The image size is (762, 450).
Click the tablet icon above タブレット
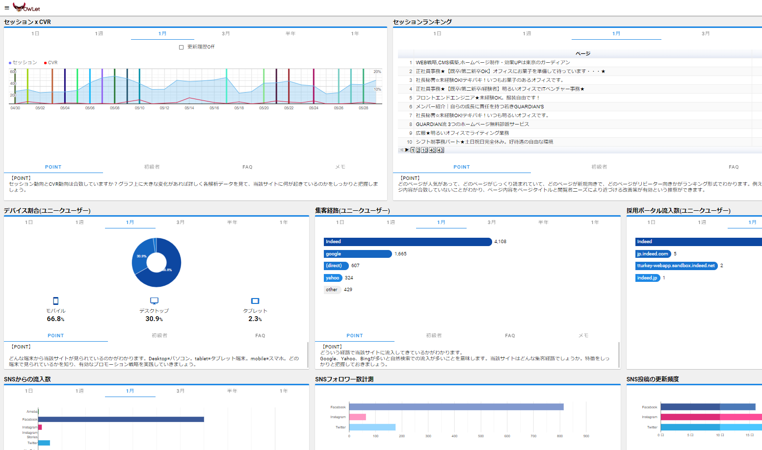tap(255, 301)
